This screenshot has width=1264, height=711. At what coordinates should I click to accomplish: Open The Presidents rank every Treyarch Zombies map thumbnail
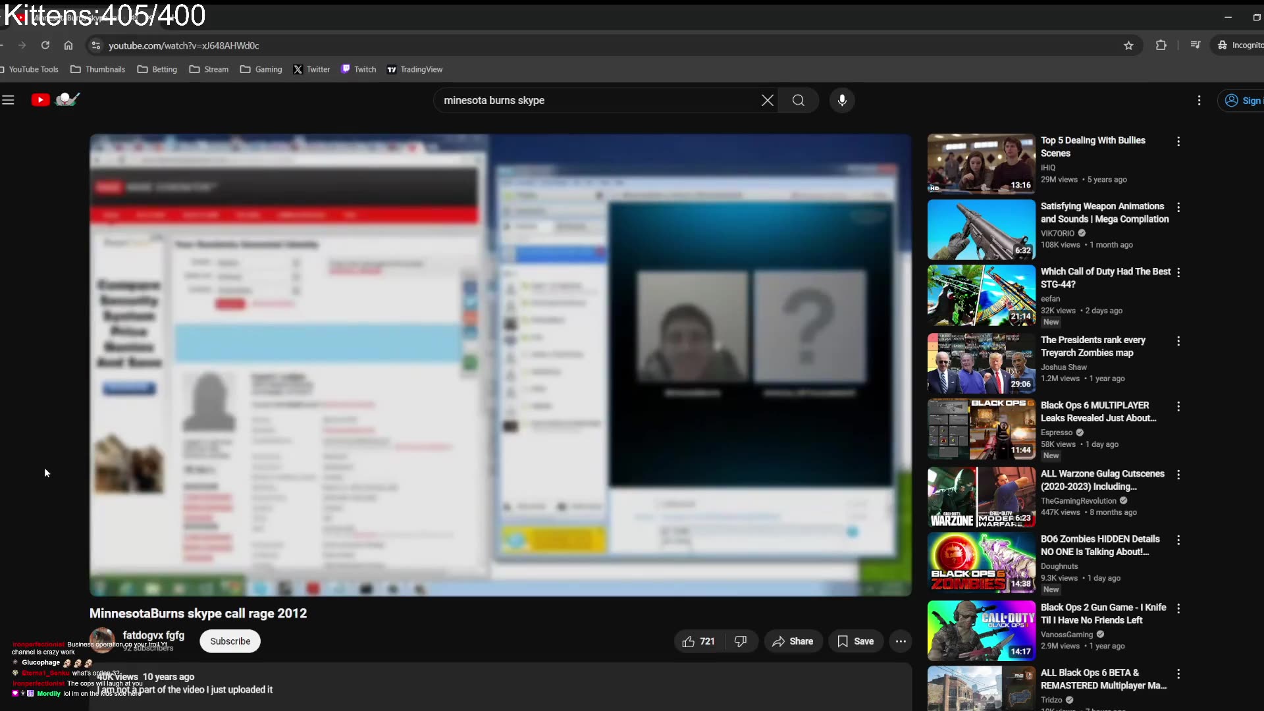980,363
